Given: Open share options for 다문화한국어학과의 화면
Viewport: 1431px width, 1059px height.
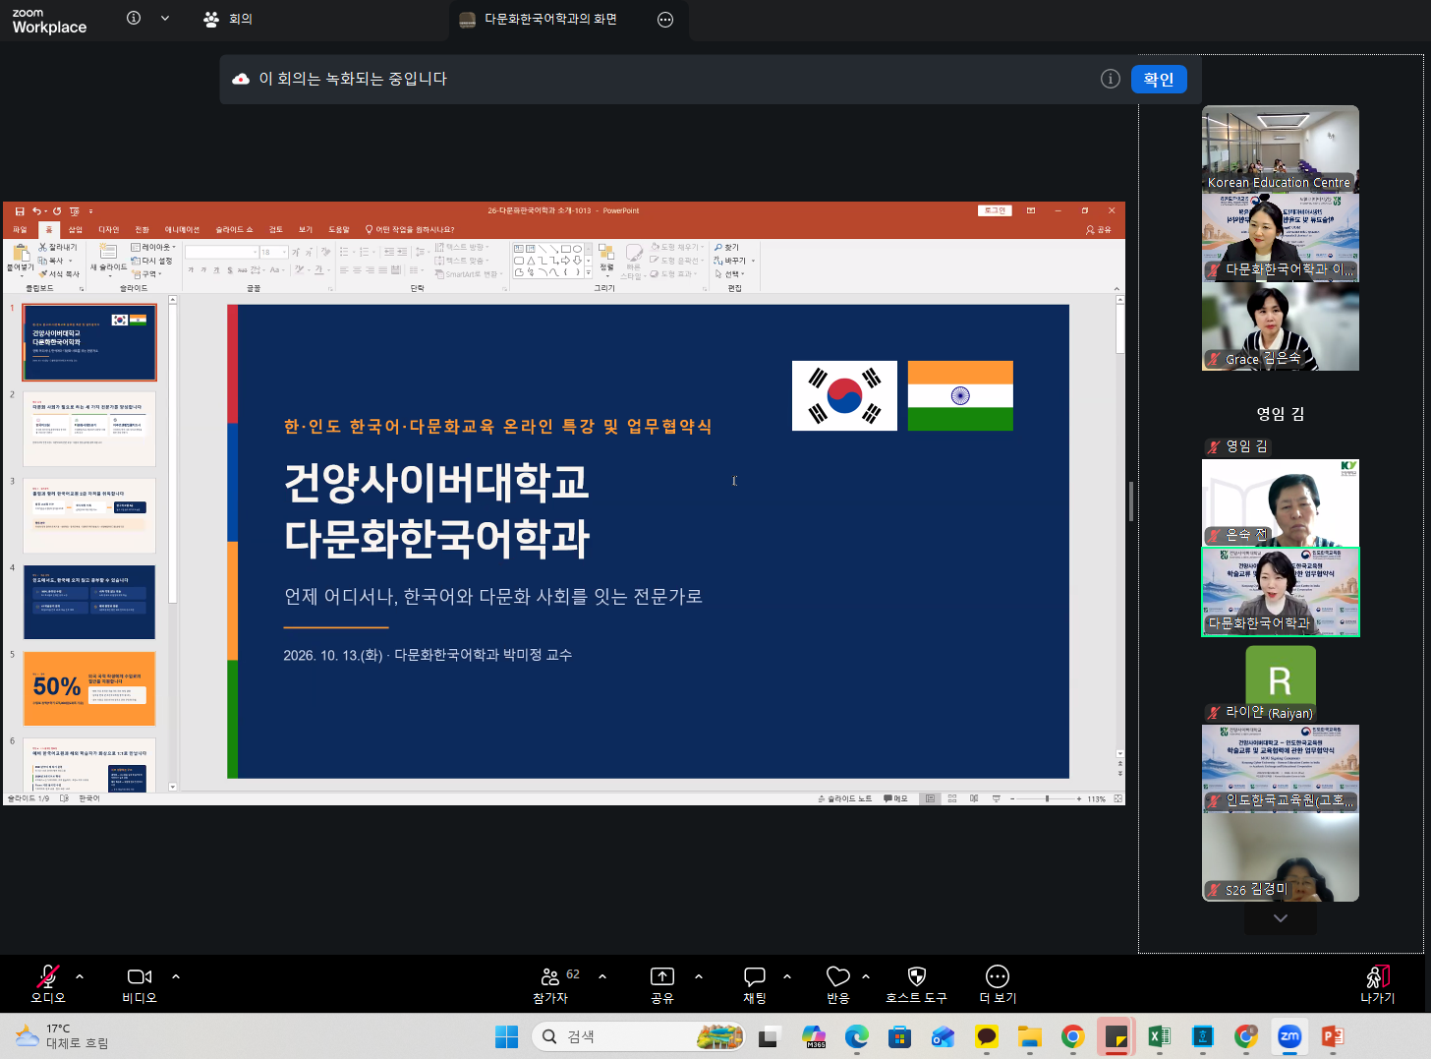Looking at the screenshot, I should (665, 20).
